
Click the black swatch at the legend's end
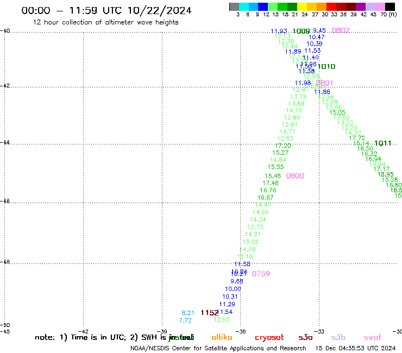390,7
